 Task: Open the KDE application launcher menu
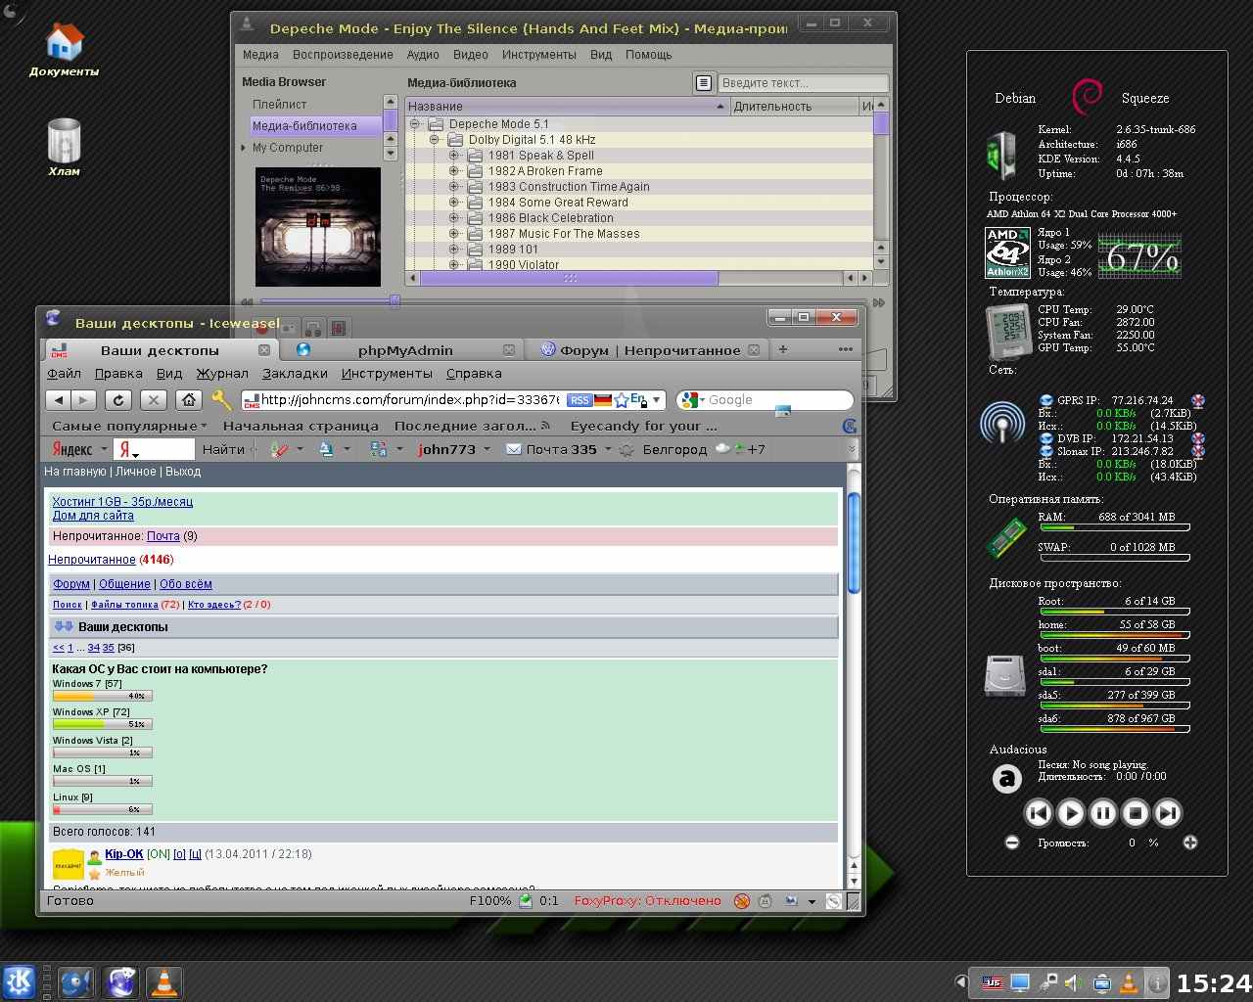(x=19, y=981)
